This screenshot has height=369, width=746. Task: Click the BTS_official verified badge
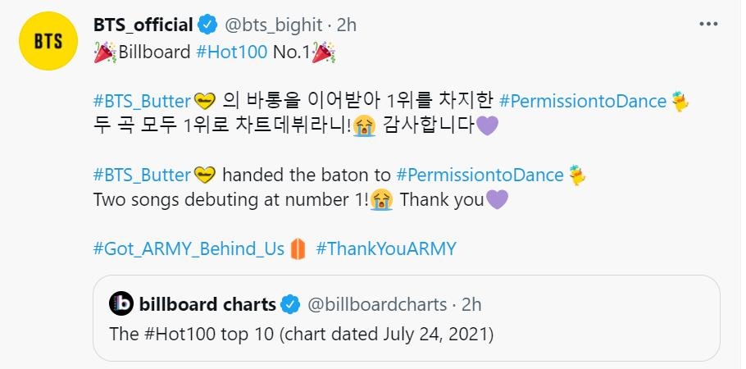tap(208, 25)
